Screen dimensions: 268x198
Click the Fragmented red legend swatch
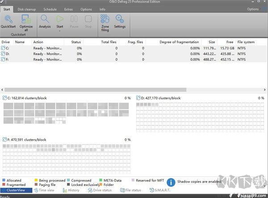(4, 185)
